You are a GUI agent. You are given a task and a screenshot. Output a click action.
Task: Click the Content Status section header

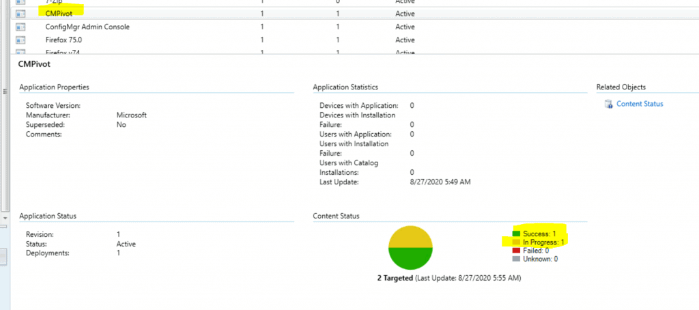click(x=336, y=216)
